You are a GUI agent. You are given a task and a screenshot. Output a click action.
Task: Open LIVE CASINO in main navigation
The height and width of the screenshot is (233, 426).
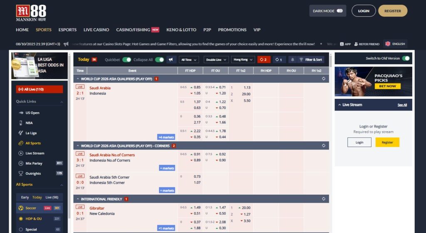point(96,30)
